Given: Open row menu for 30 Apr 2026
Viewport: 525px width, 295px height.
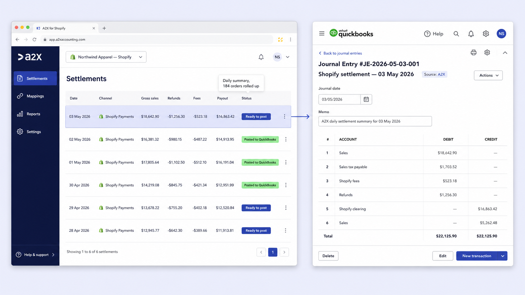Looking at the screenshot, I should [x=286, y=185].
